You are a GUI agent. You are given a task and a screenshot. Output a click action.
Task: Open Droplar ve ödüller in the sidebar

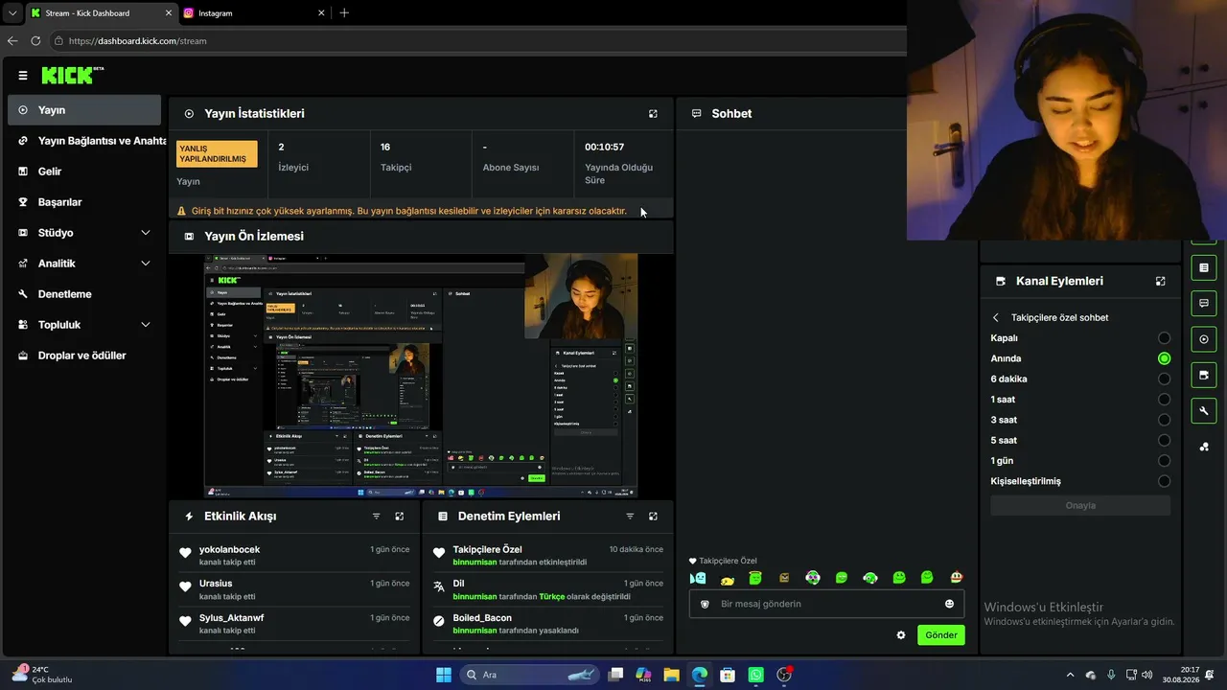coord(84,356)
